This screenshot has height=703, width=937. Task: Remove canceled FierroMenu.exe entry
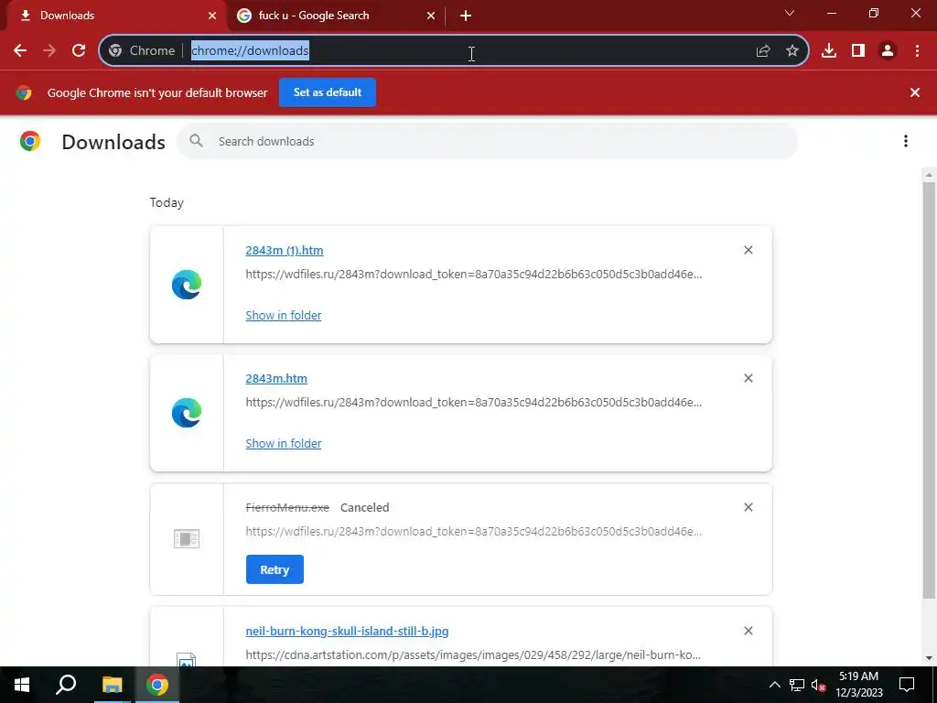tap(749, 507)
